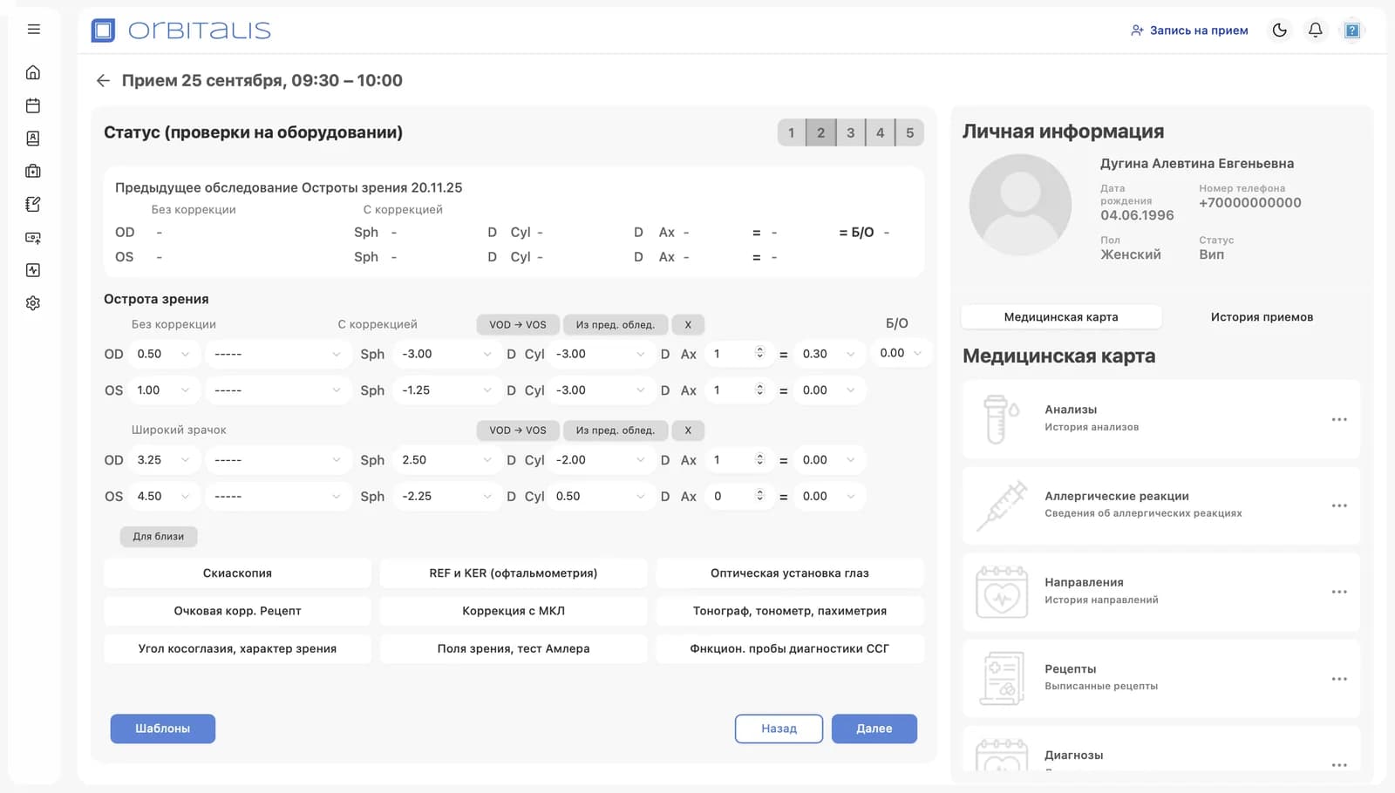Open the hamburger menu in sidebar
Screen dimensions: 1395x793
(x=34, y=30)
